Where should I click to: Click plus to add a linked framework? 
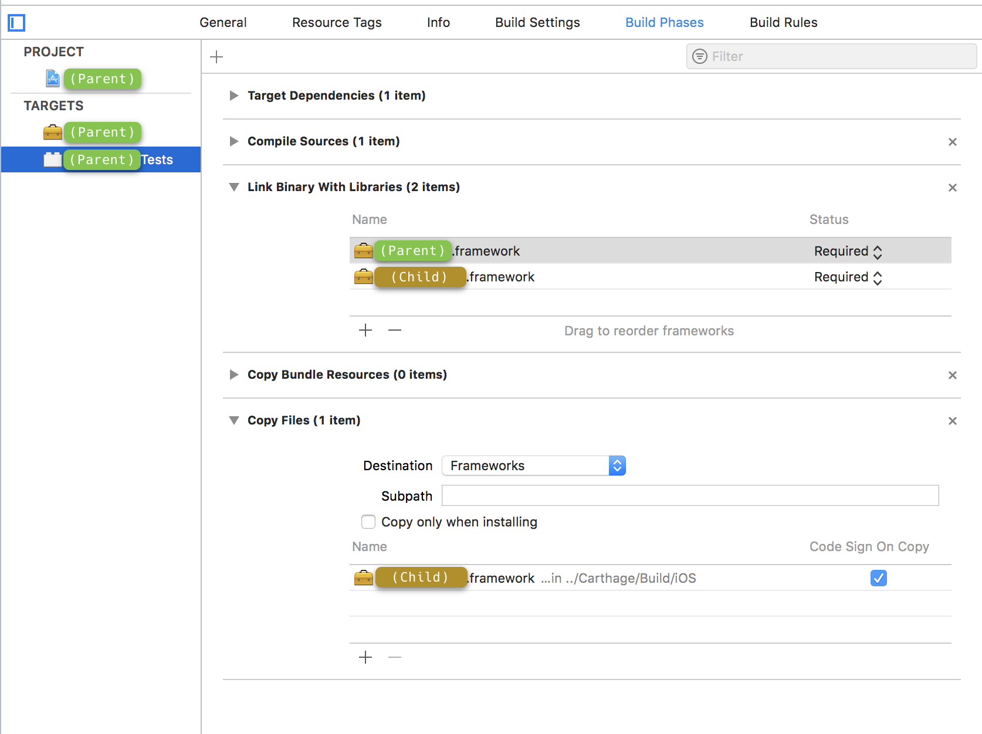click(365, 330)
